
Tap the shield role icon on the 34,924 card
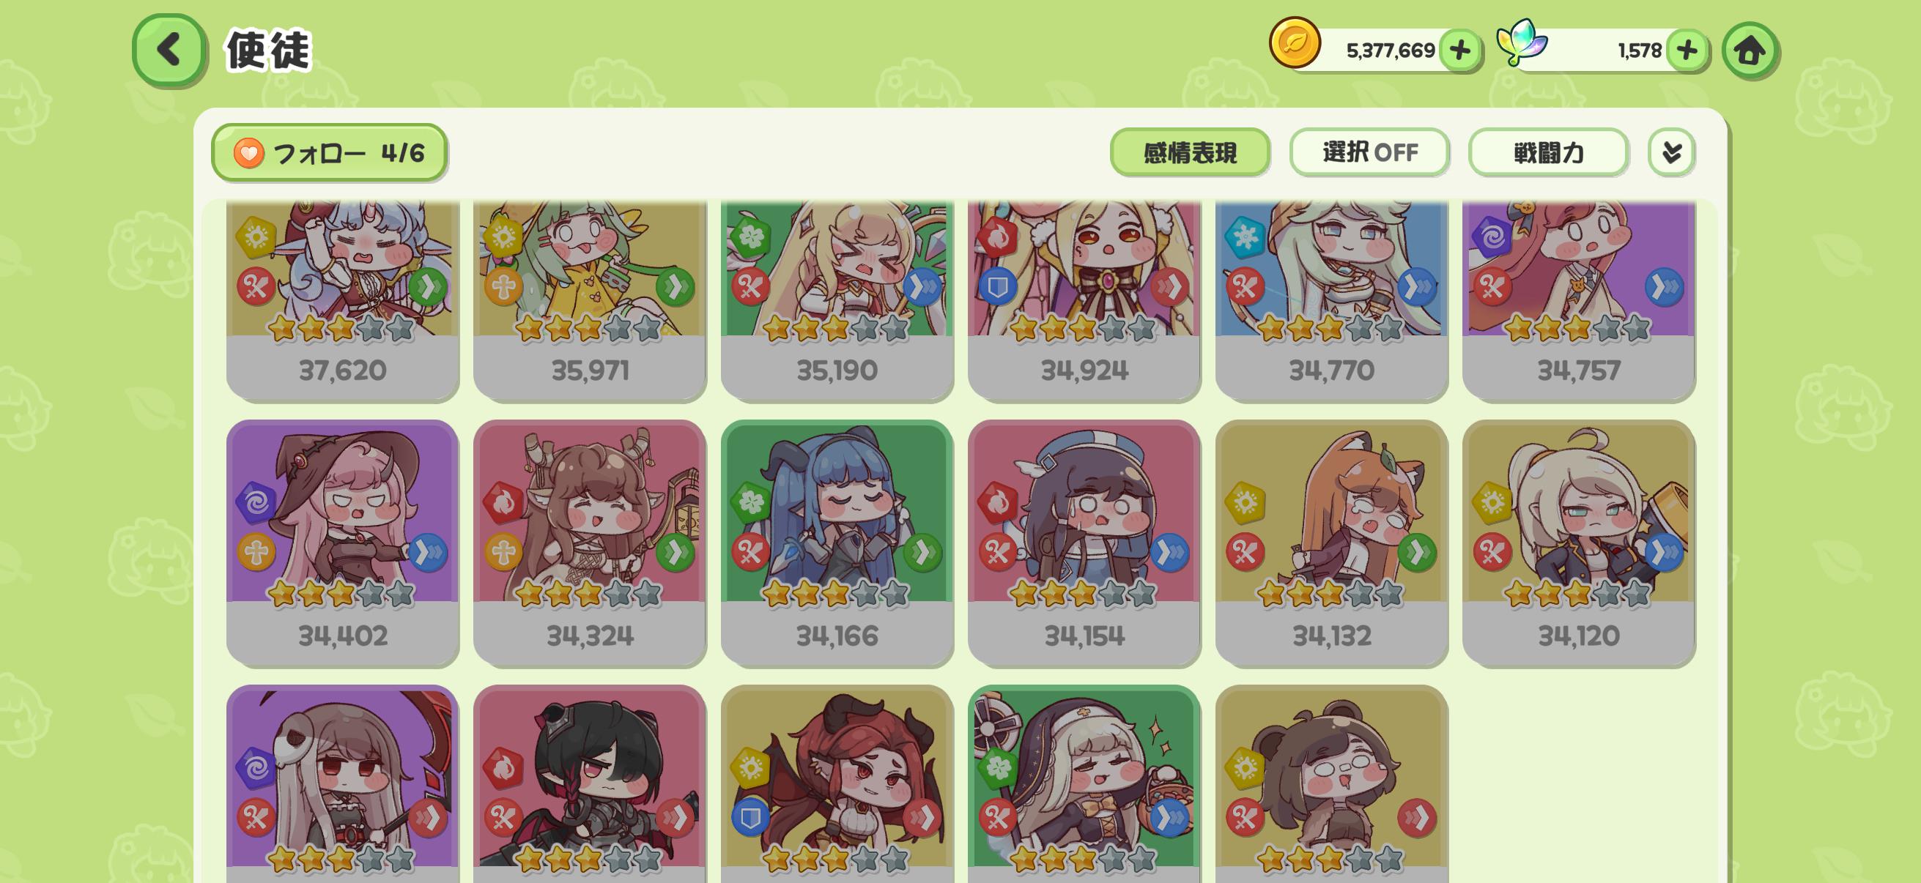998,286
